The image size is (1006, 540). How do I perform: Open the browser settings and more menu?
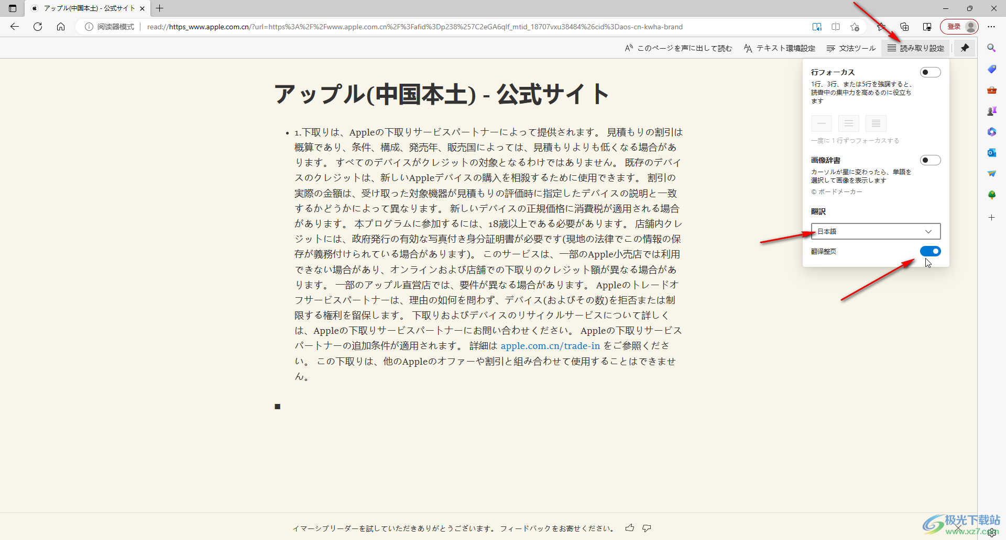[x=991, y=27]
